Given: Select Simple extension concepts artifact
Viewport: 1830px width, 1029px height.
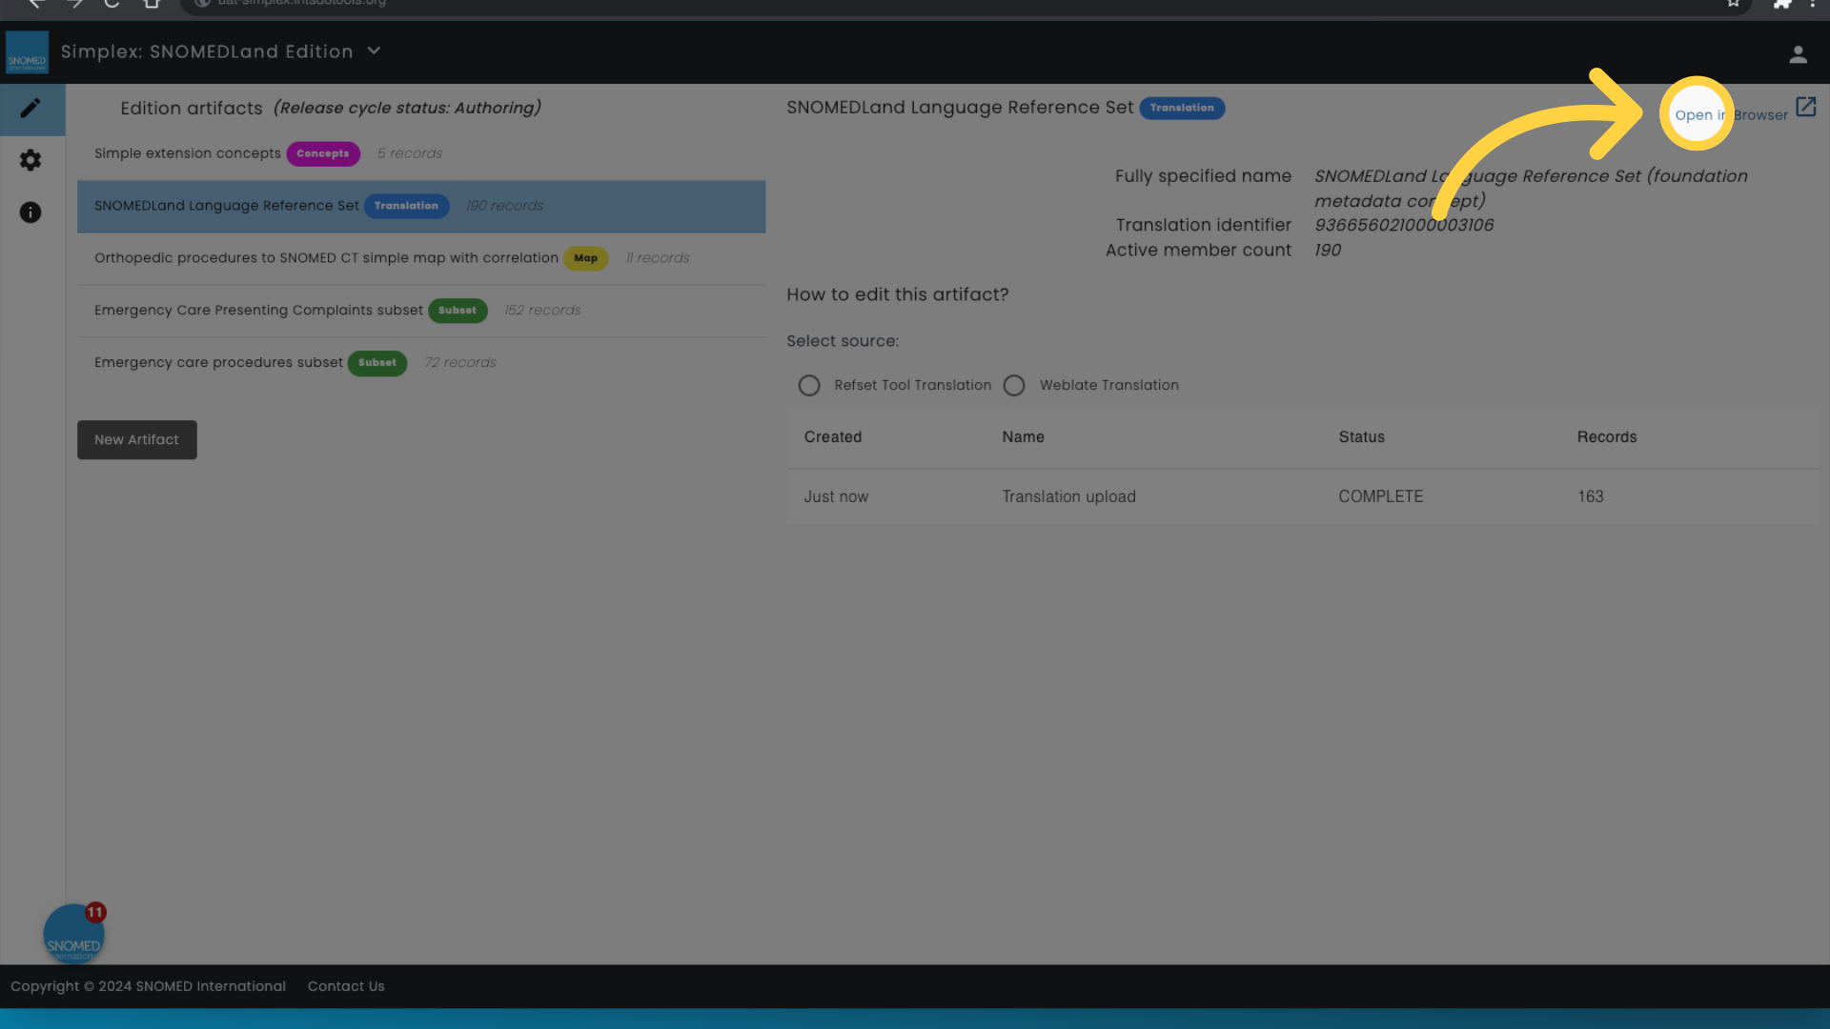Looking at the screenshot, I should 421,153.
